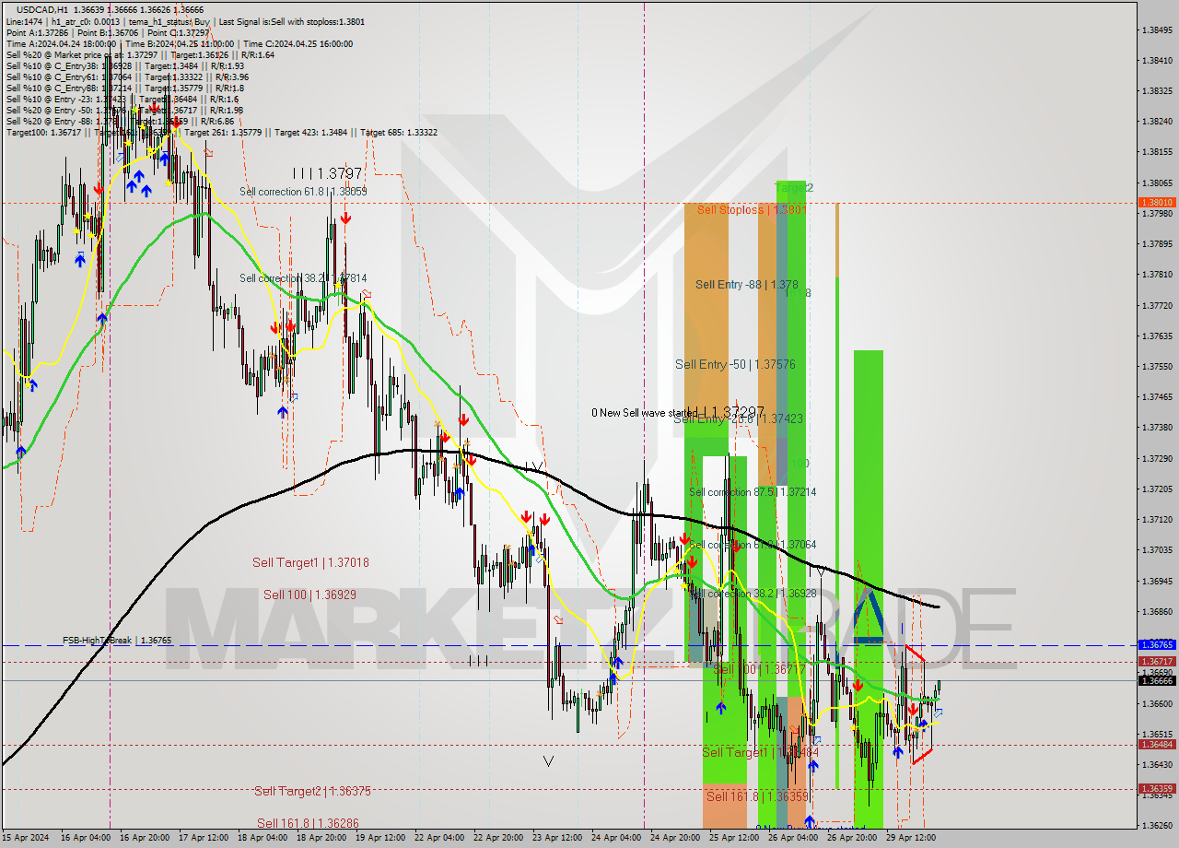Click the 'Sell 100 | 1.36929' label
The image size is (1179, 848).
pos(309,595)
